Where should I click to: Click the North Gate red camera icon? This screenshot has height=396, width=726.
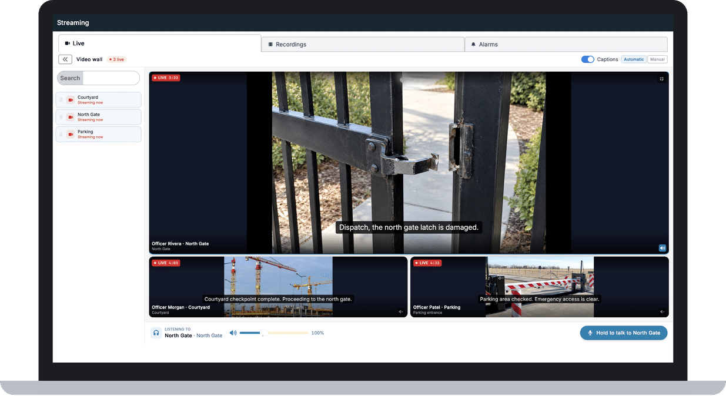pyautogui.click(x=71, y=117)
